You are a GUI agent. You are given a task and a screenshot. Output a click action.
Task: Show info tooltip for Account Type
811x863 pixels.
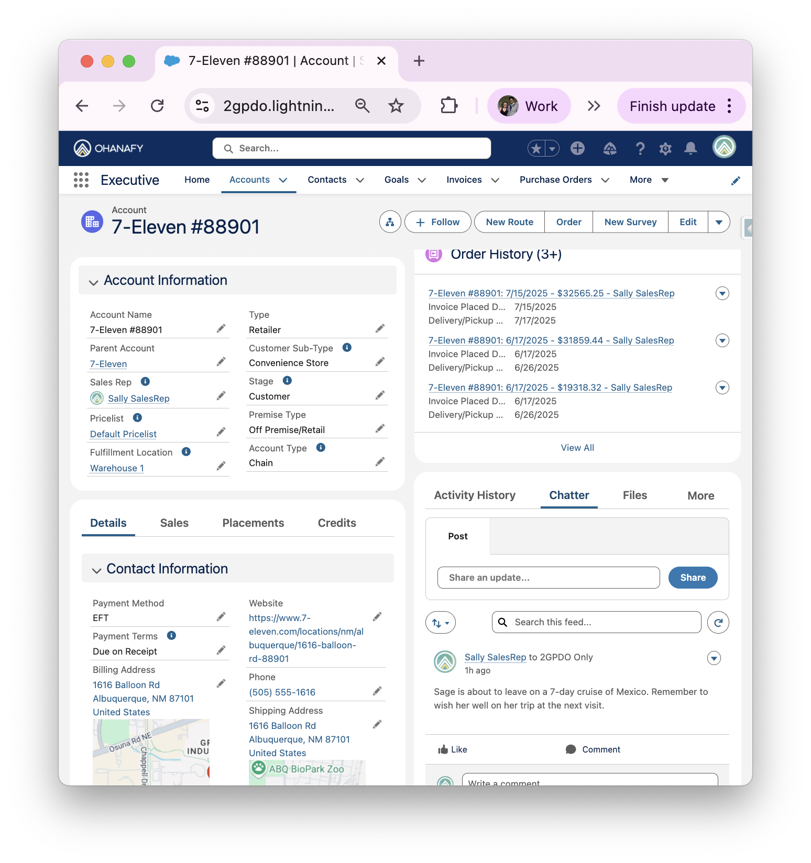click(x=321, y=447)
